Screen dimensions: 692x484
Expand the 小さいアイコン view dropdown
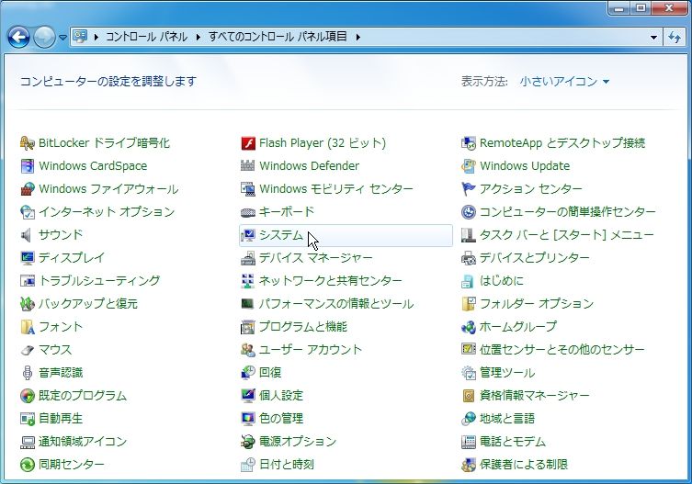[x=564, y=81]
